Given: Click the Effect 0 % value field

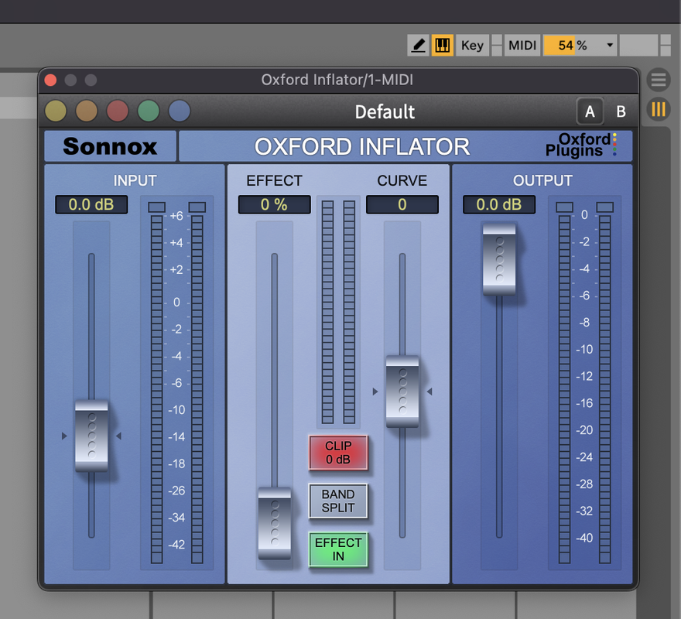Looking at the screenshot, I should pos(274,204).
